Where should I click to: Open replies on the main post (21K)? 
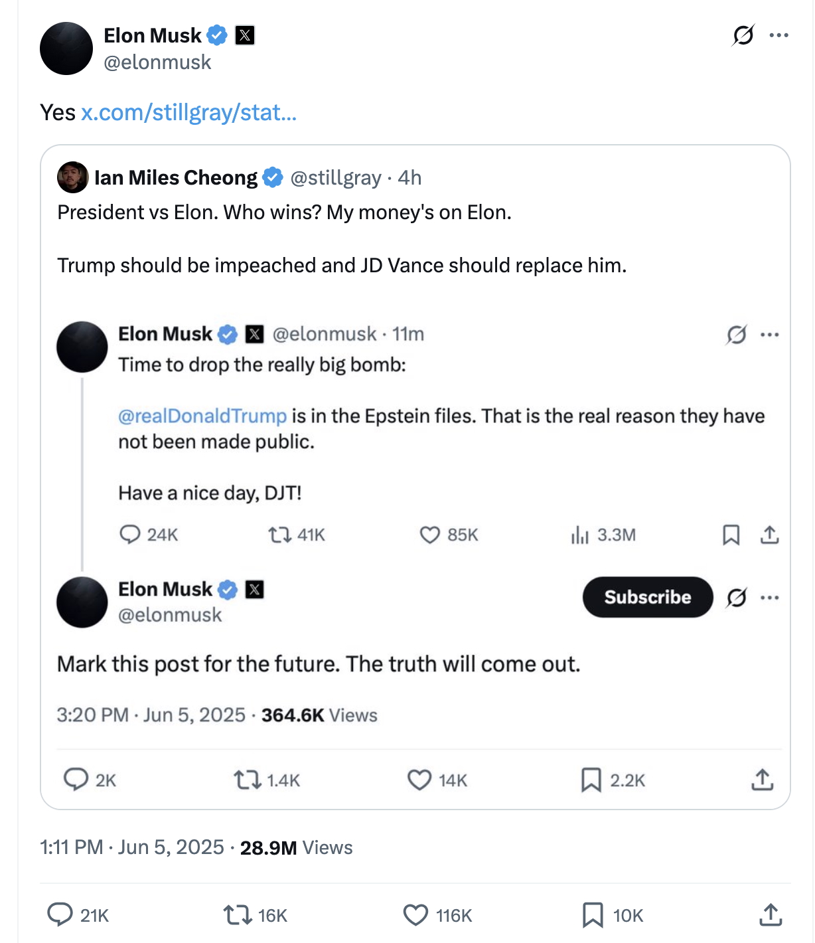pyautogui.click(x=60, y=914)
